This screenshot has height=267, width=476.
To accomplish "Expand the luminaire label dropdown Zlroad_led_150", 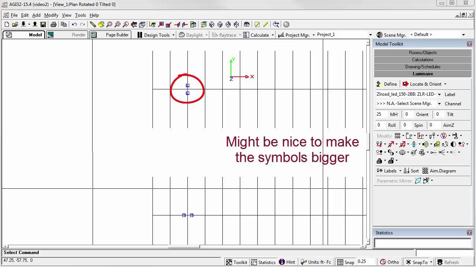I will (439, 95).
